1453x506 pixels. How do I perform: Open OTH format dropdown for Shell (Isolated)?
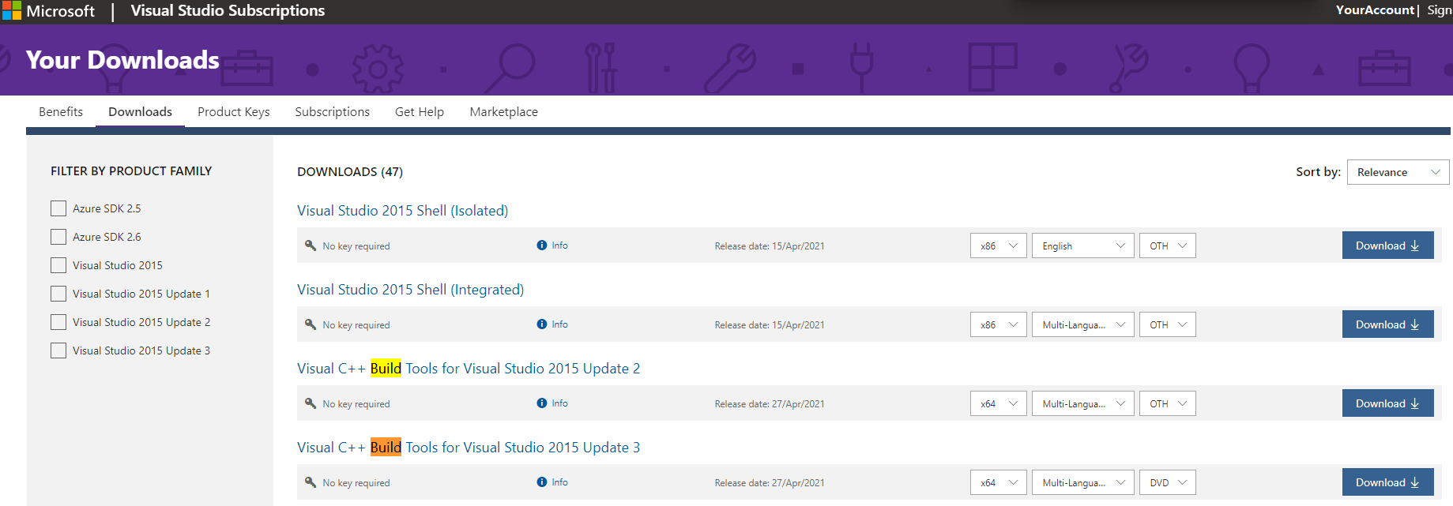coord(1168,246)
